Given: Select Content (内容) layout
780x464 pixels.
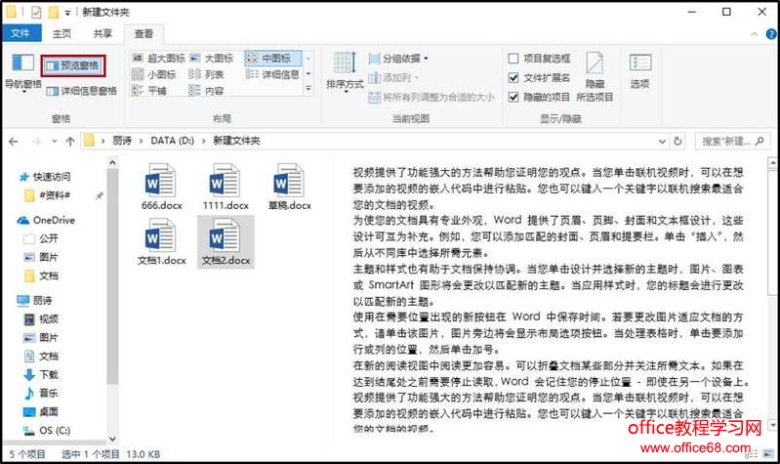Looking at the screenshot, I should tap(206, 91).
